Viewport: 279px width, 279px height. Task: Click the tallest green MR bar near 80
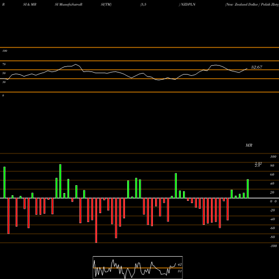[x=60, y=181]
